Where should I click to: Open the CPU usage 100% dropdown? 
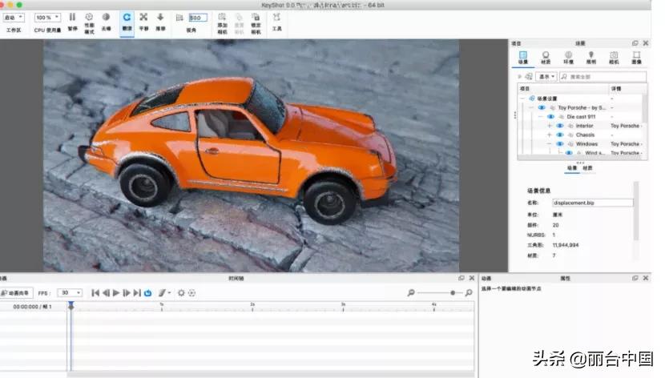pos(47,17)
